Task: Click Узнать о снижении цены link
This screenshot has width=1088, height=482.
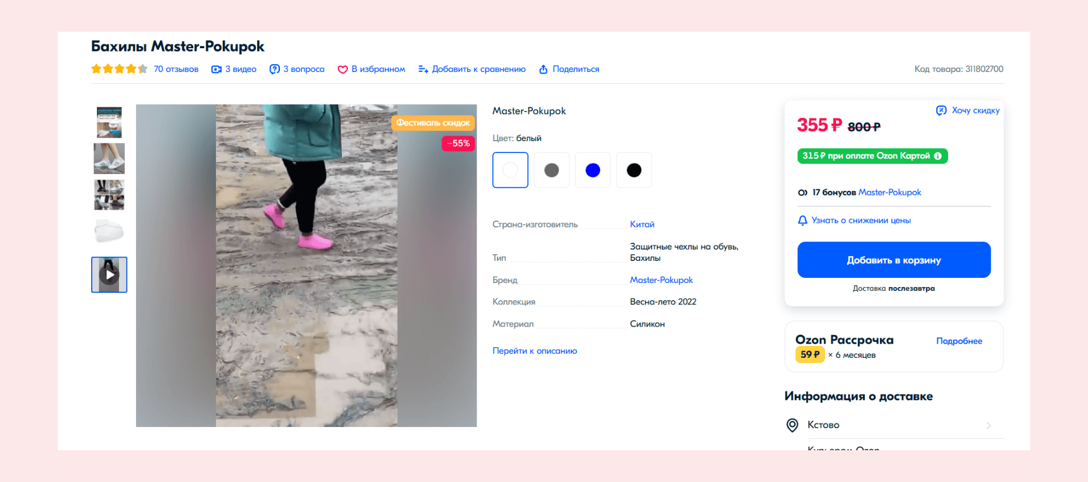Action: (x=861, y=221)
